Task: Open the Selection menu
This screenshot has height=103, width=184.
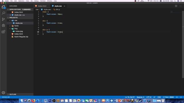Action: click(21, 1)
